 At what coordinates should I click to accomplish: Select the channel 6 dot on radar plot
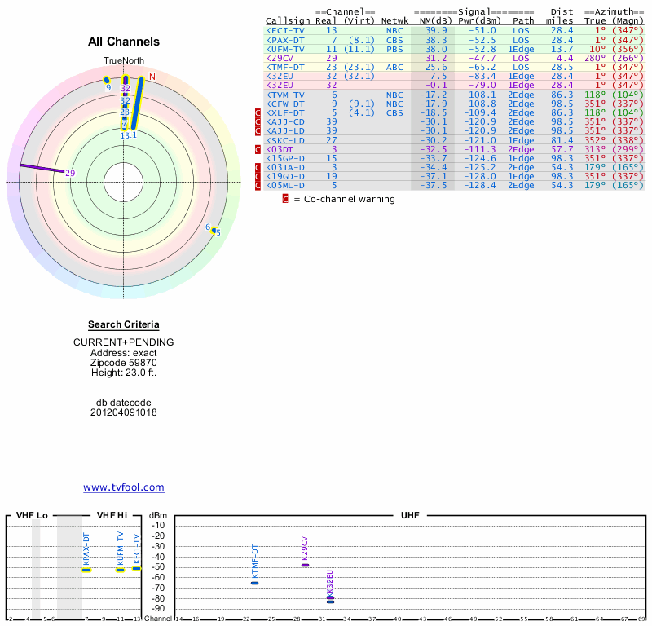tap(214, 230)
